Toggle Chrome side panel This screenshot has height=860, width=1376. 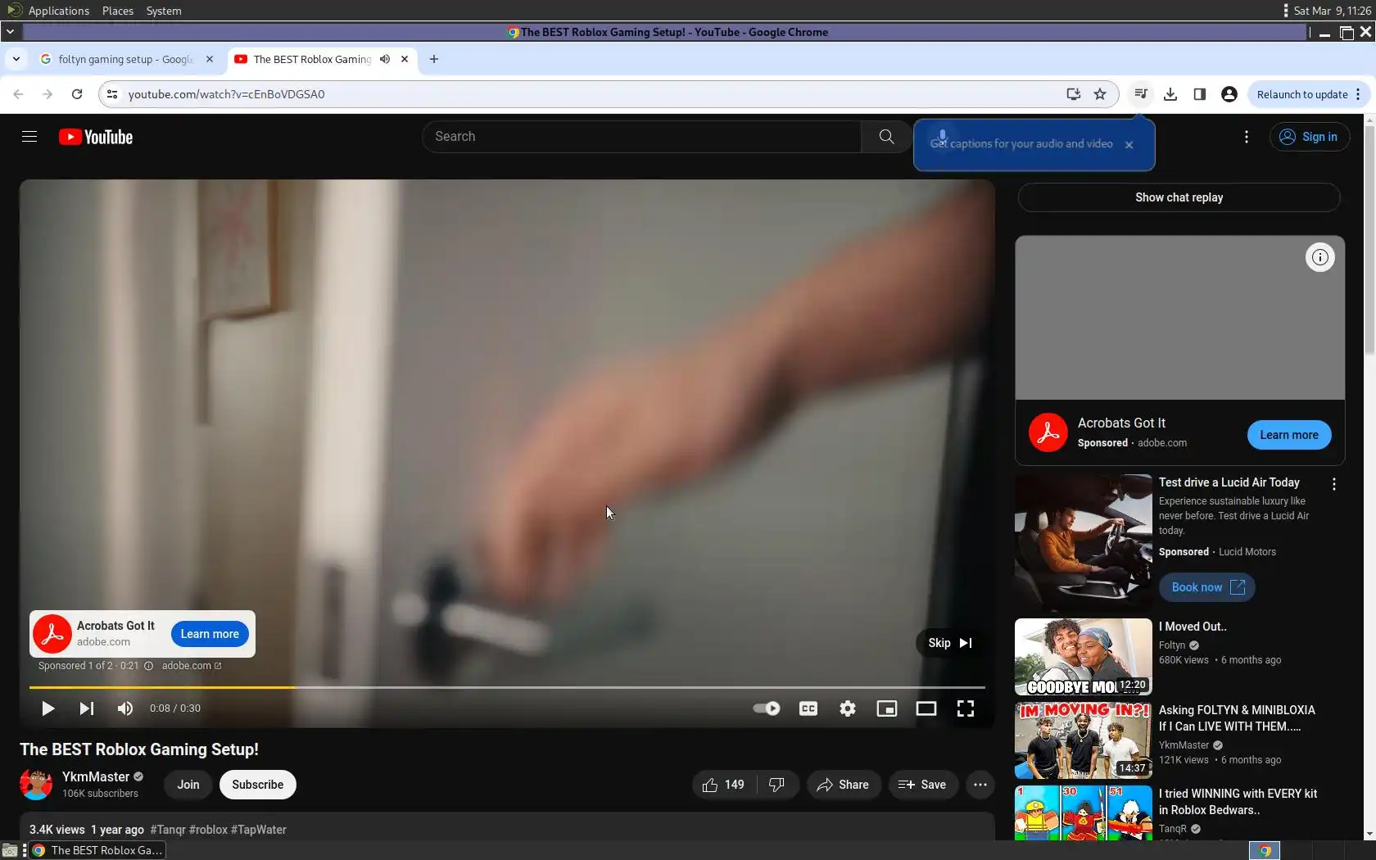(x=1200, y=94)
